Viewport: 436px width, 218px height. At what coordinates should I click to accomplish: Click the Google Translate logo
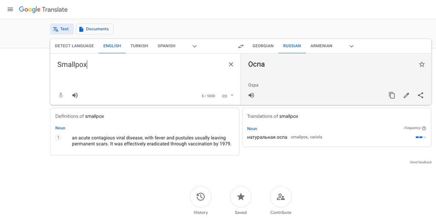point(43,9)
